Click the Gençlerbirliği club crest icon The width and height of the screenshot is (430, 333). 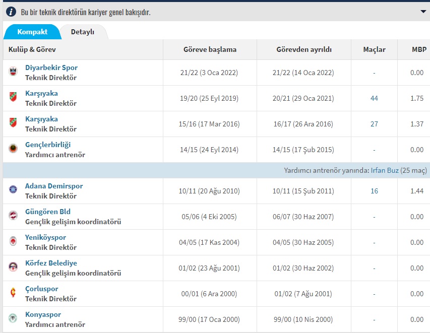[13, 149]
